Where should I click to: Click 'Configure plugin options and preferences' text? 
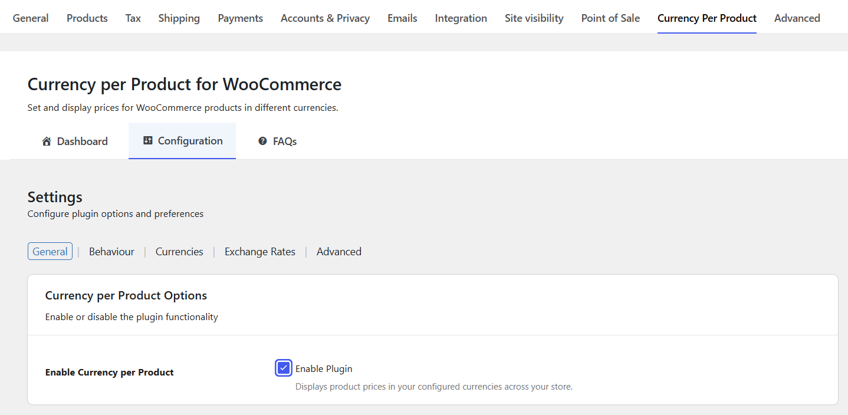point(116,214)
